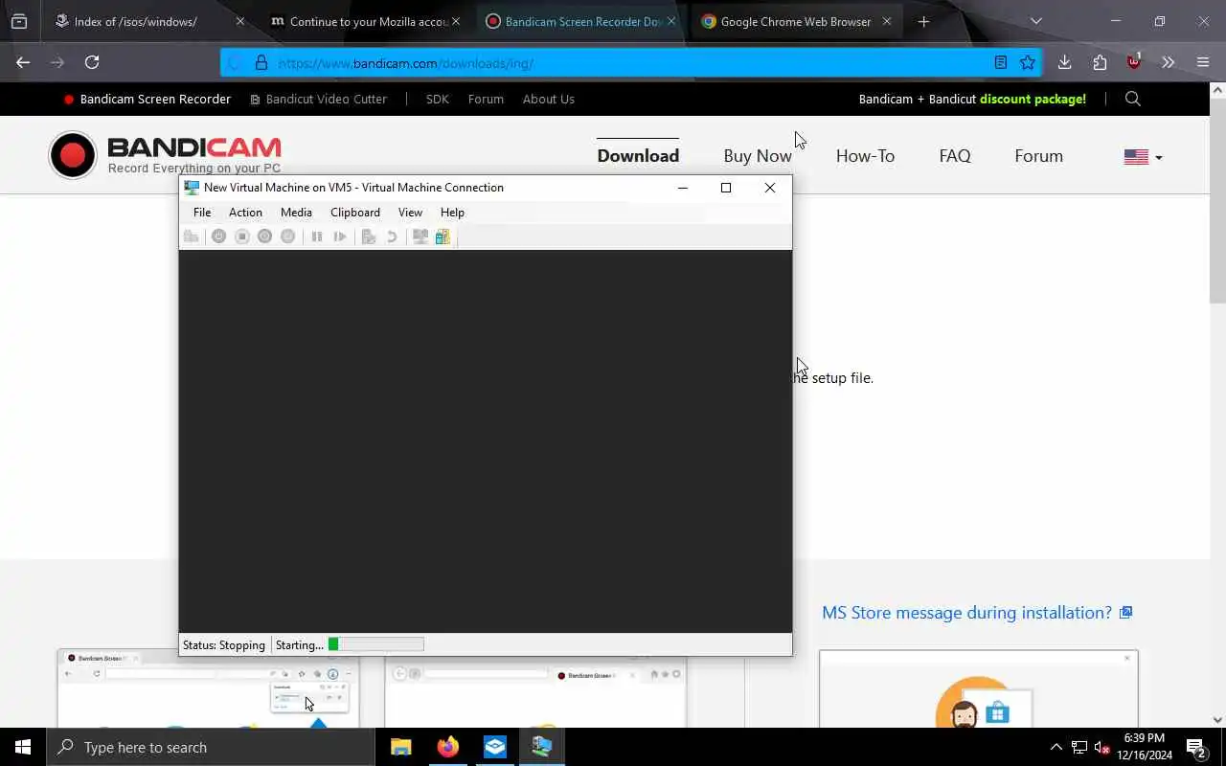Click SDK link in top bar

click(438, 100)
